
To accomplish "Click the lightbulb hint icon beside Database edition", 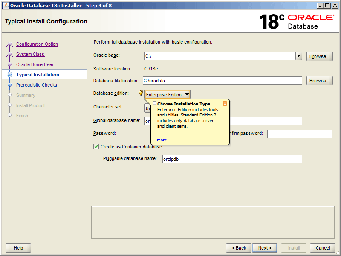I will [141, 93].
